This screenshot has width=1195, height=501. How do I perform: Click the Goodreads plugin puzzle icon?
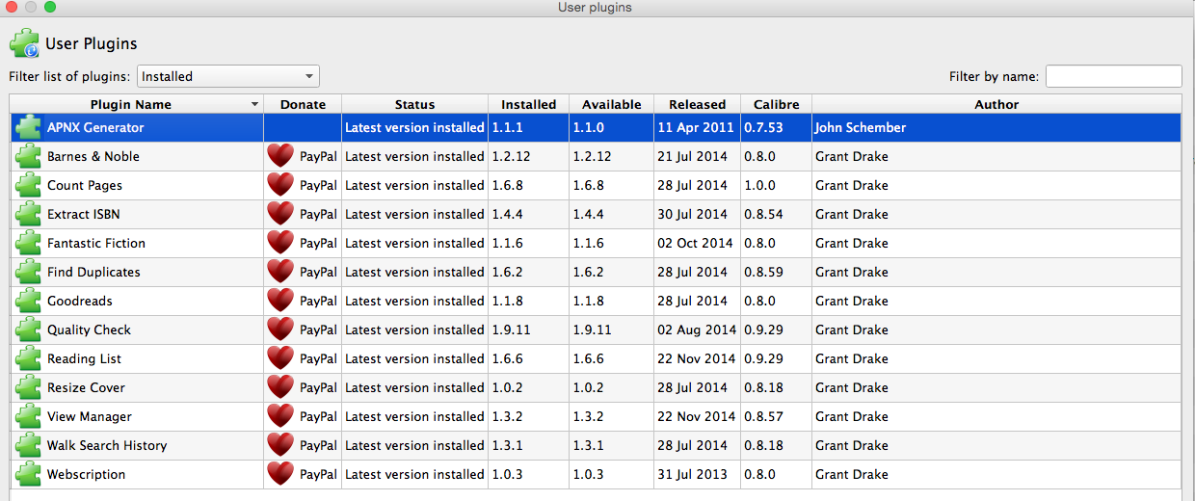point(29,301)
